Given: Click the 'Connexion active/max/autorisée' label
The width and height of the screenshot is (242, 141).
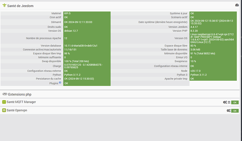Looking at the screenshot, I should coord(42,49).
